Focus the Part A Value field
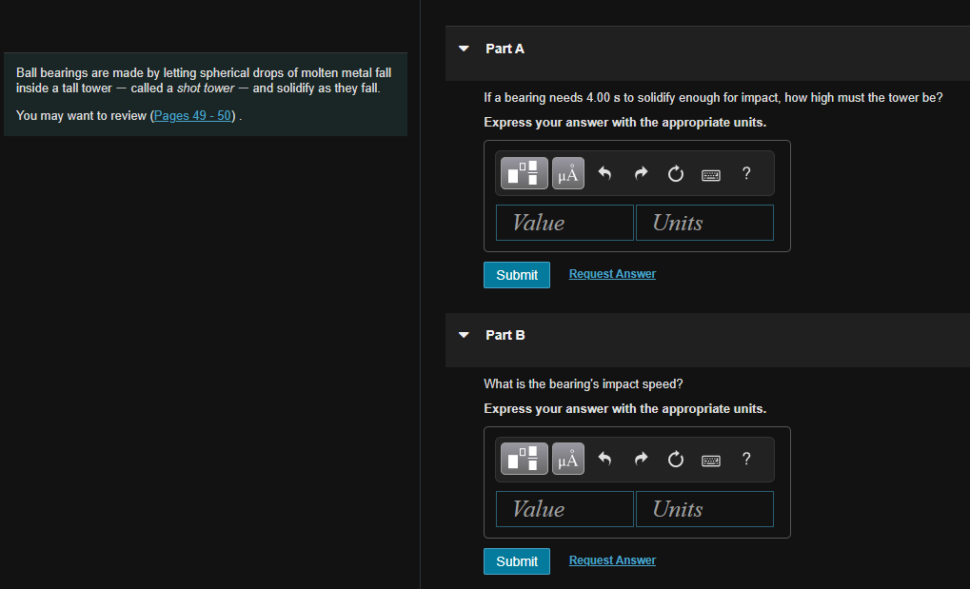This screenshot has width=970, height=589. [564, 223]
